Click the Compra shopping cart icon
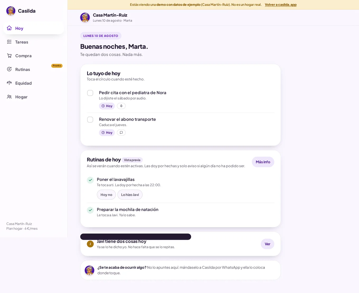 pyautogui.click(x=9, y=55)
